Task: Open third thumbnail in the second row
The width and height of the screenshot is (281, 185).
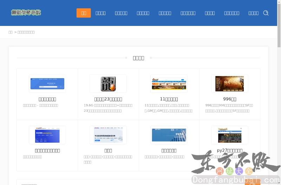Action: pyautogui.click(x=169, y=135)
